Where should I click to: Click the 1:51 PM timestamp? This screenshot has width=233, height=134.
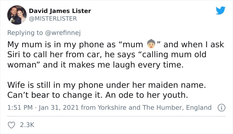point(20,108)
